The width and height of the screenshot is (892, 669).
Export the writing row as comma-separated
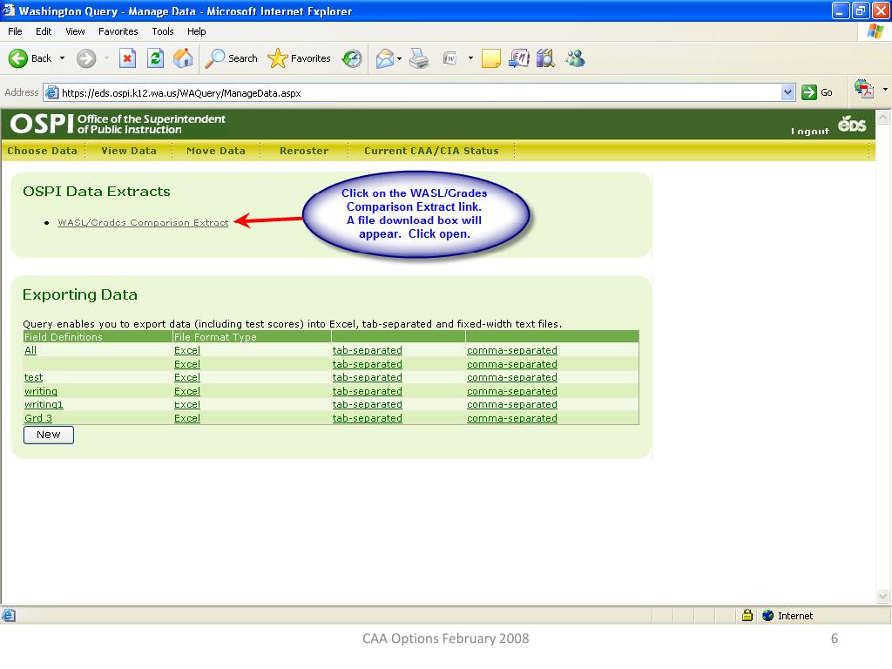pyautogui.click(x=512, y=391)
